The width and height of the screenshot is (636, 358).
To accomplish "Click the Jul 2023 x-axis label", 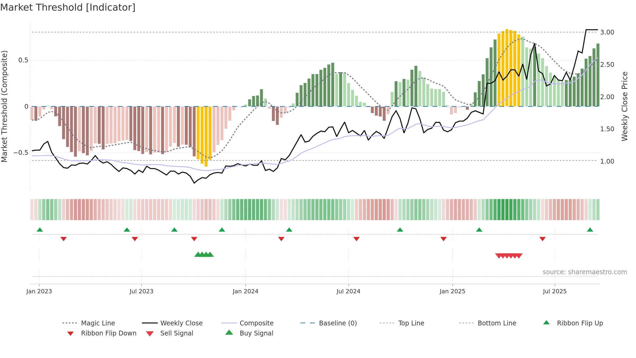I will click(x=142, y=291).
